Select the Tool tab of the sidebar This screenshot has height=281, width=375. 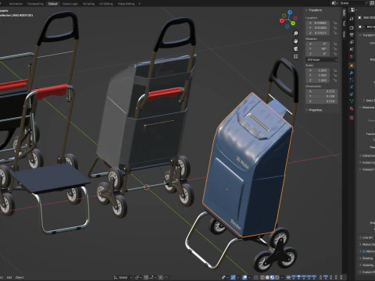[345, 23]
